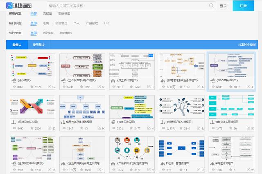The width and height of the screenshot is (262, 174).
Task: Sort templates by 使用量
Action: (38, 45)
